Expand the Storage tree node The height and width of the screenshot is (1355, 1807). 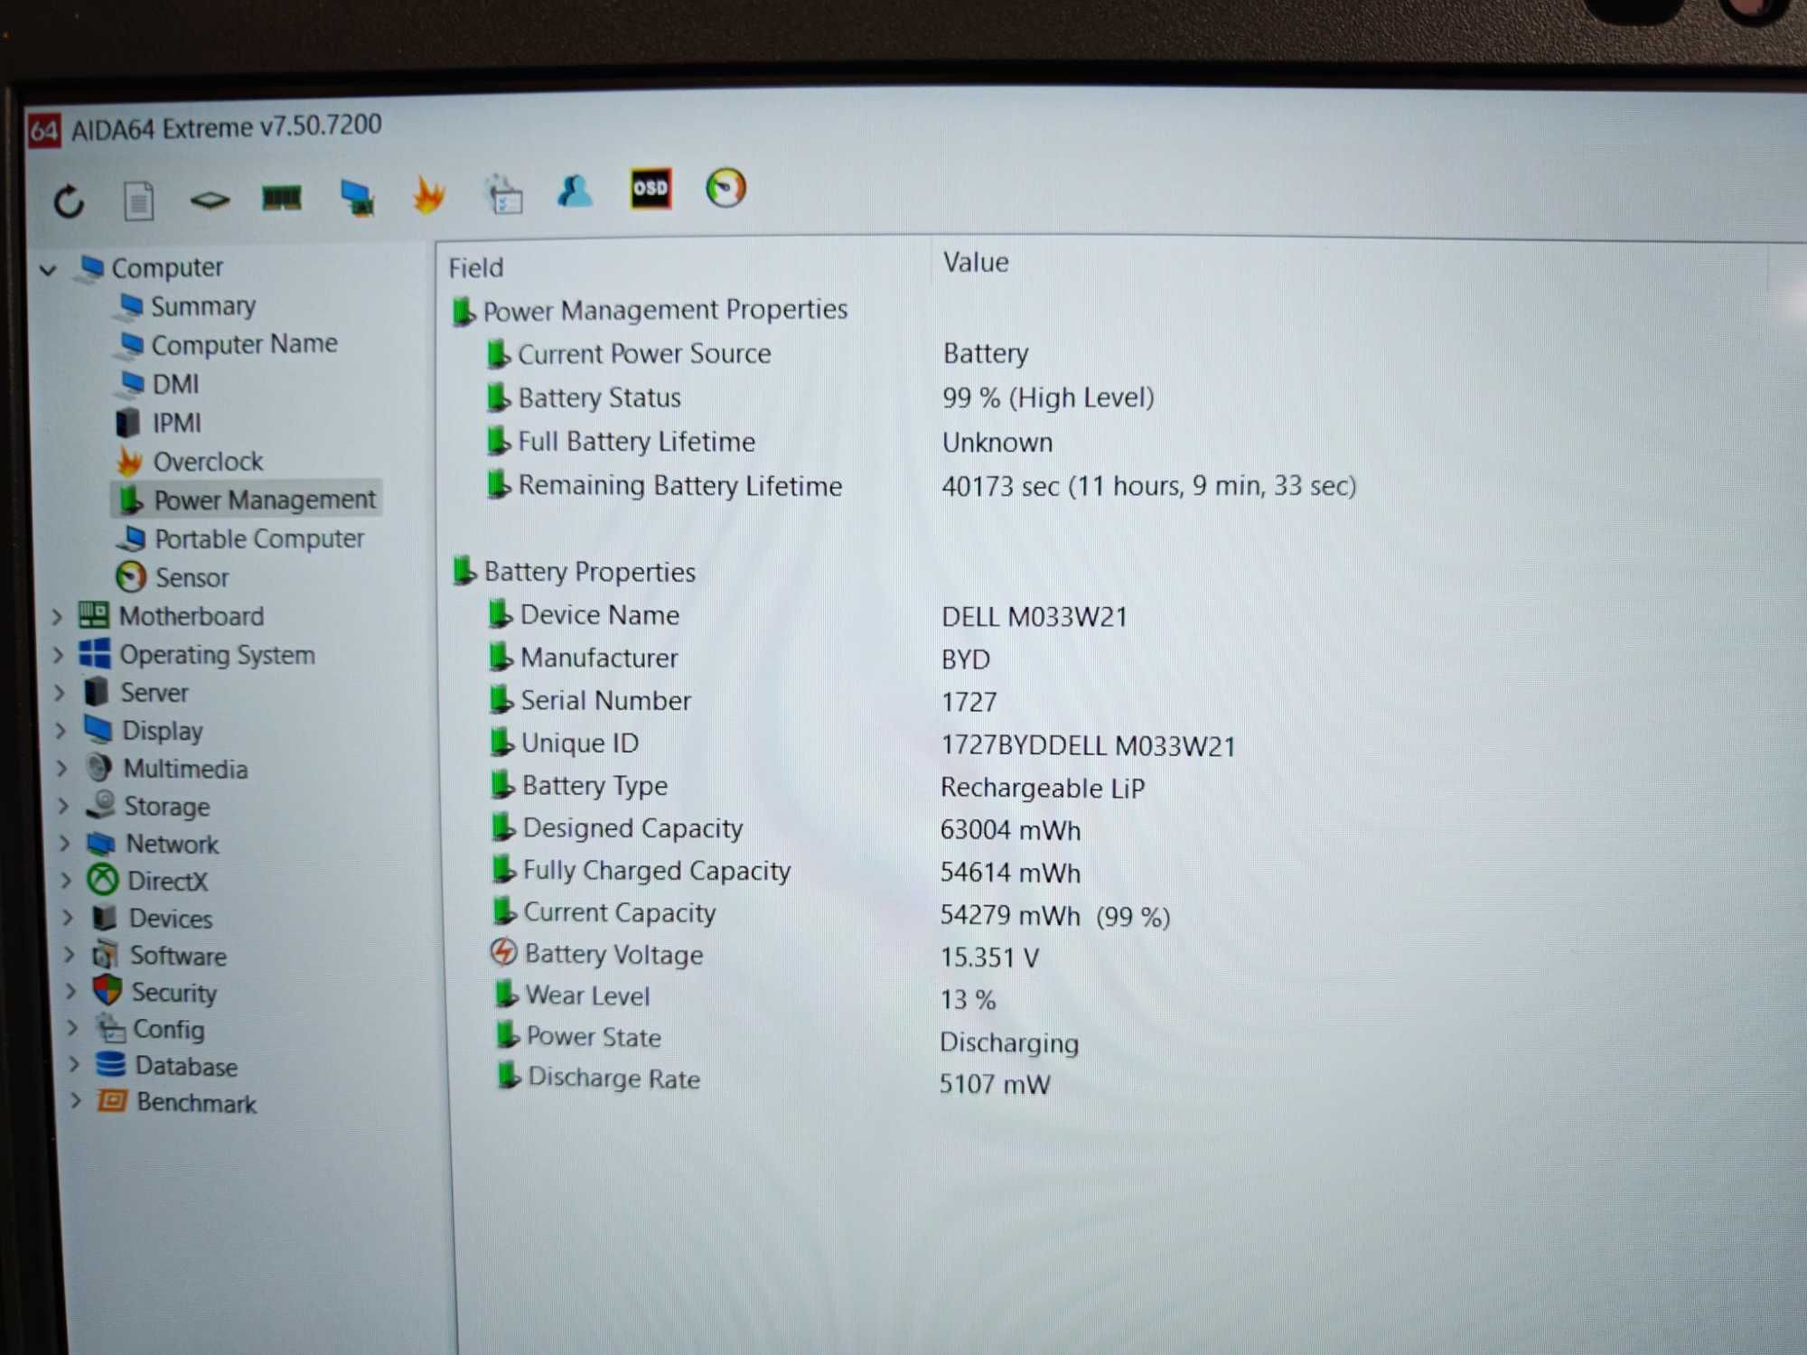(x=63, y=806)
